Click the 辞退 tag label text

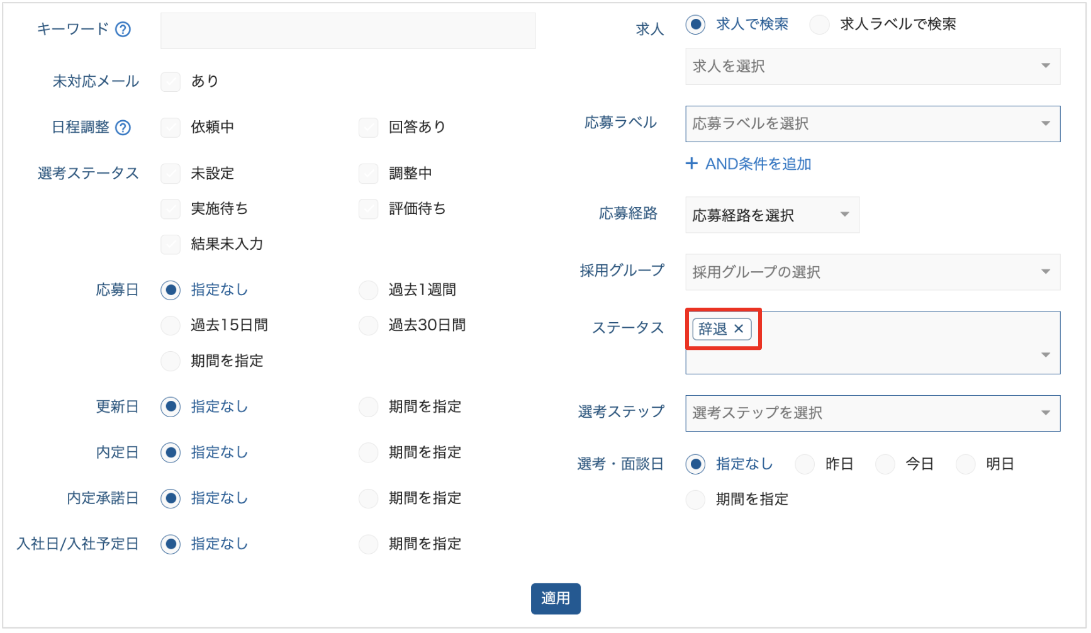point(713,329)
